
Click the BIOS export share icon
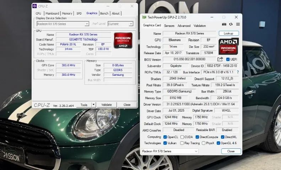220,59
